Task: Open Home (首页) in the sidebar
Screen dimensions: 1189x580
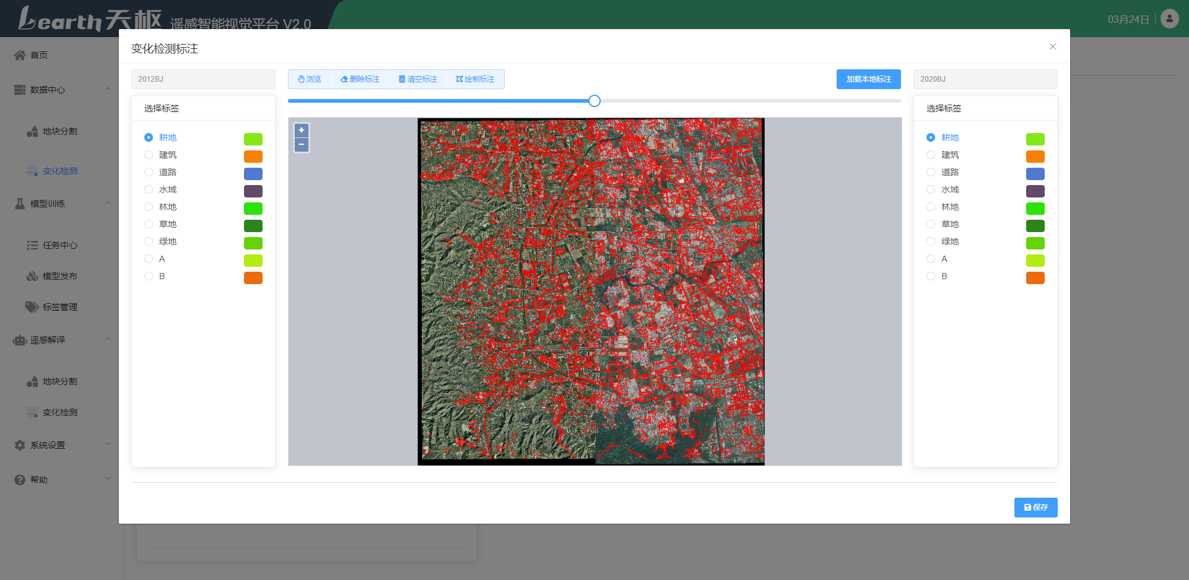Action: 39,55
